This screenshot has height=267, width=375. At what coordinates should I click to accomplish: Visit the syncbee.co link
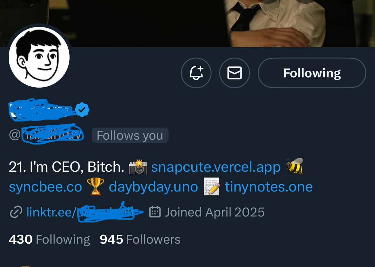[46, 187]
